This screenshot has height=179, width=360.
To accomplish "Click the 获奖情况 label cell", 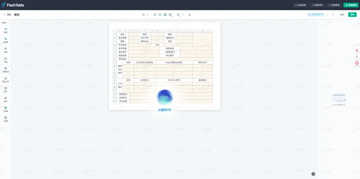I will tap(123, 94).
